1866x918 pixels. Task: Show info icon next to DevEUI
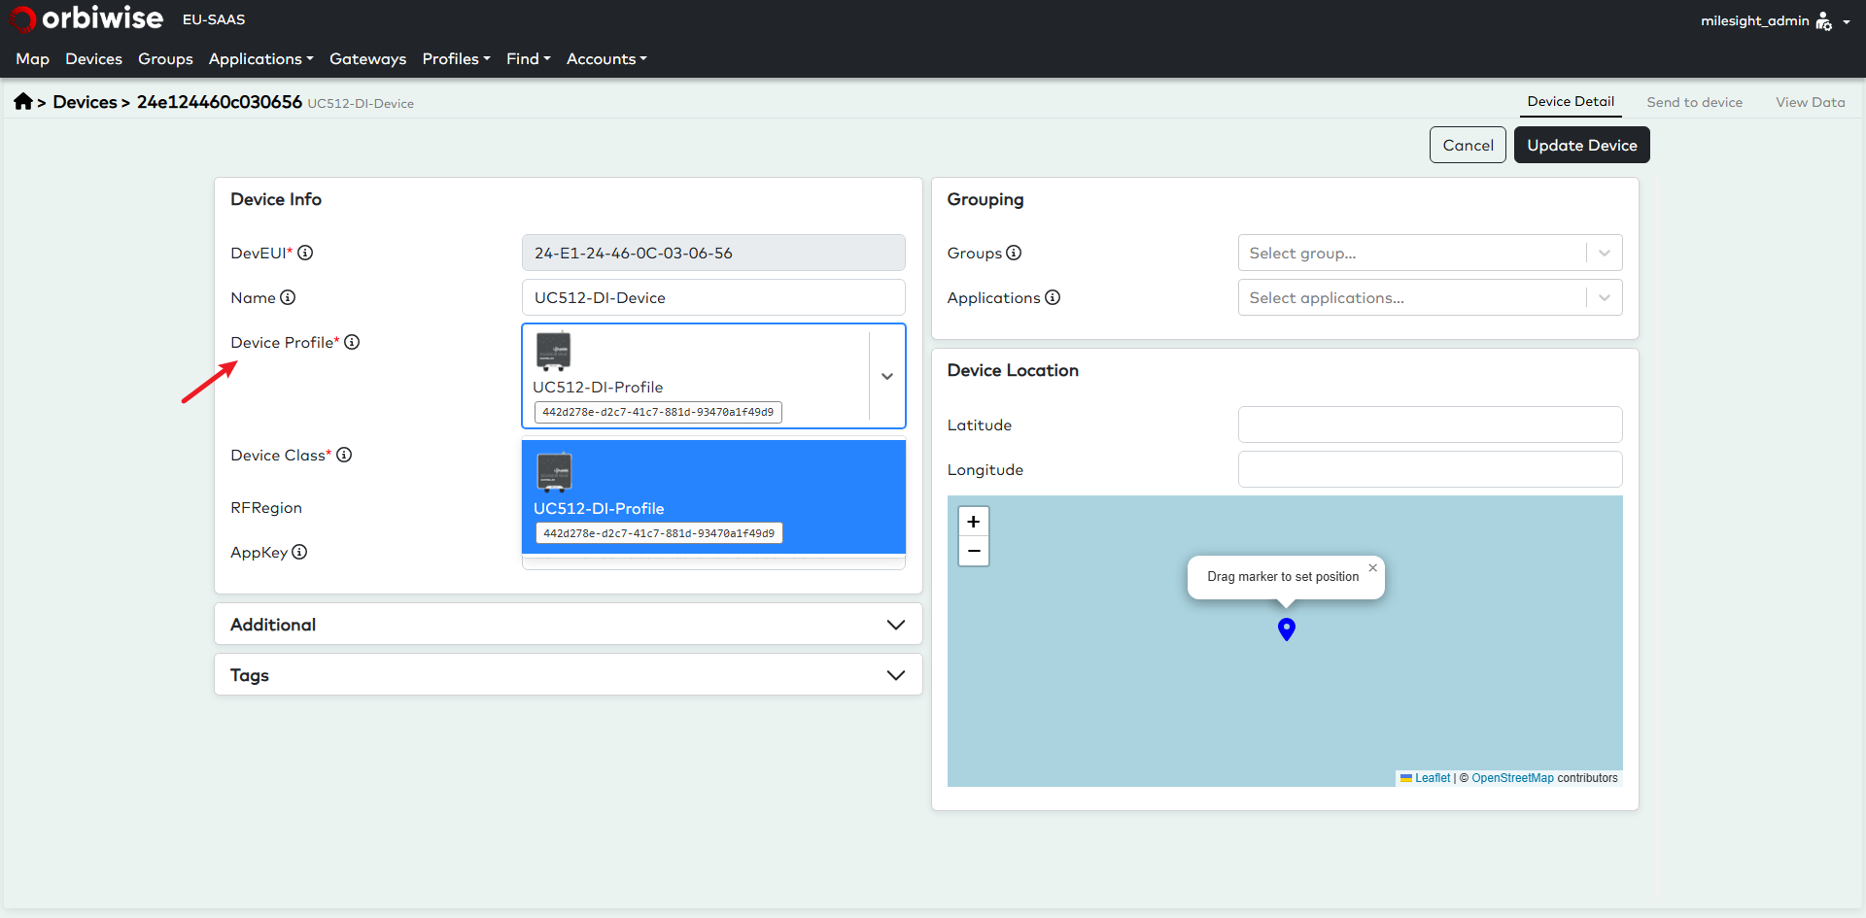(305, 253)
